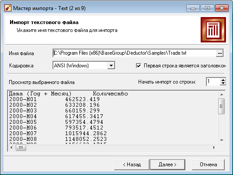Click the Назад button
Viewport: 233px width, 175px height.
[132, 164]
